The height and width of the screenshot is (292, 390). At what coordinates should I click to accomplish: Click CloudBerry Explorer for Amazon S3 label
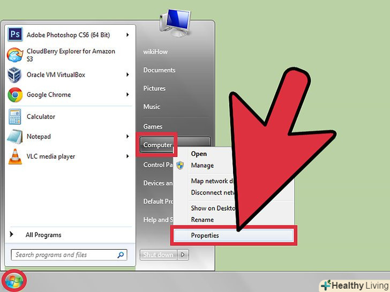[71, 55]
